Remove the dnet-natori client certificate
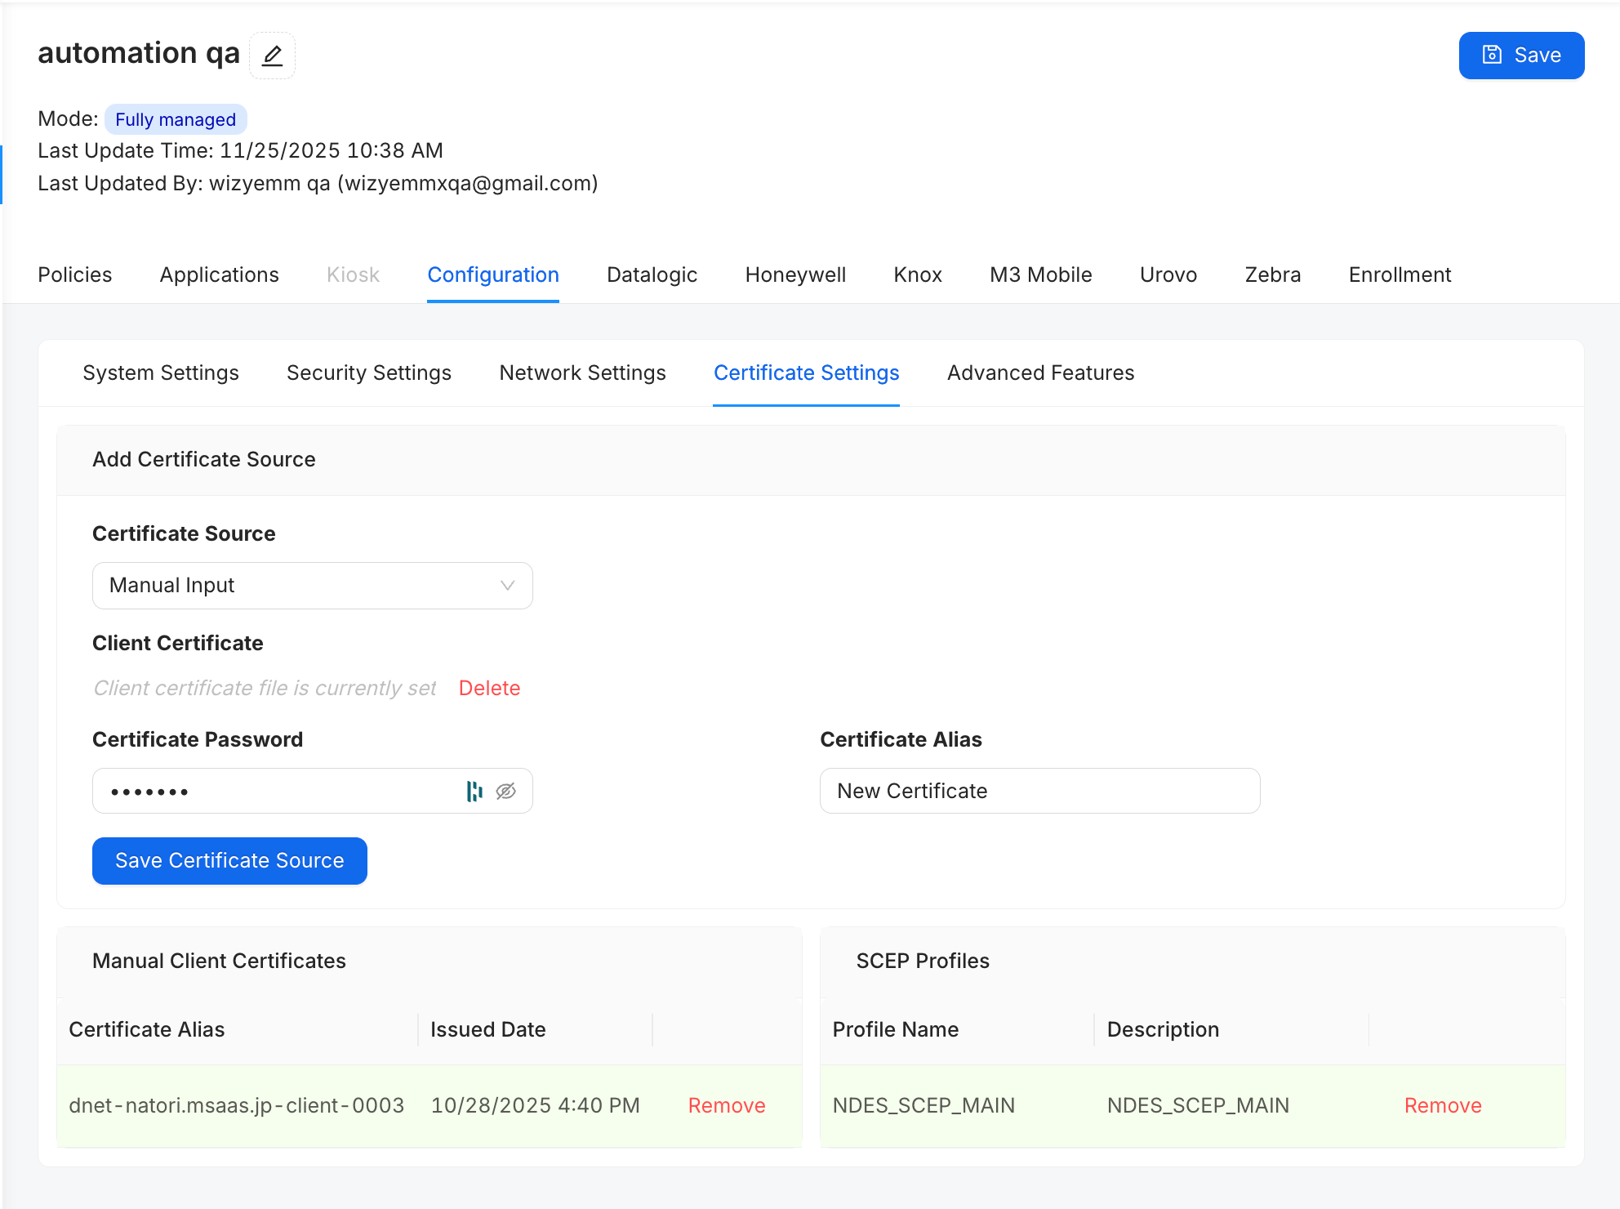1620x1209 pixels. tap(726, 1106)
